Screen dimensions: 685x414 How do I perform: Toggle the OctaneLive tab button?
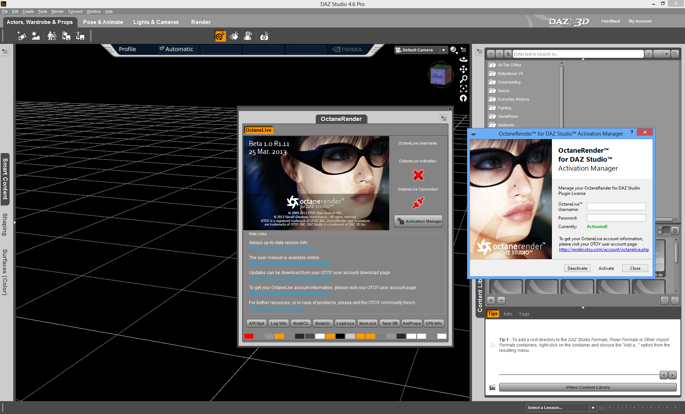[x=258, y=130]
